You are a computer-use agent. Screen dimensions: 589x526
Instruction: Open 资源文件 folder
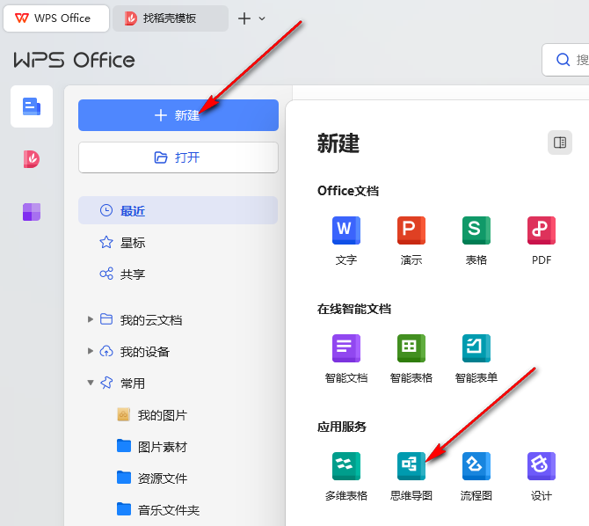pos(163,479)
